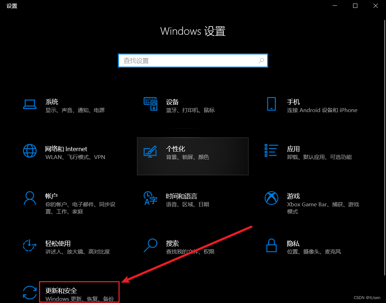Click the text Windows 更新、恢复、备份

point(80,299)
